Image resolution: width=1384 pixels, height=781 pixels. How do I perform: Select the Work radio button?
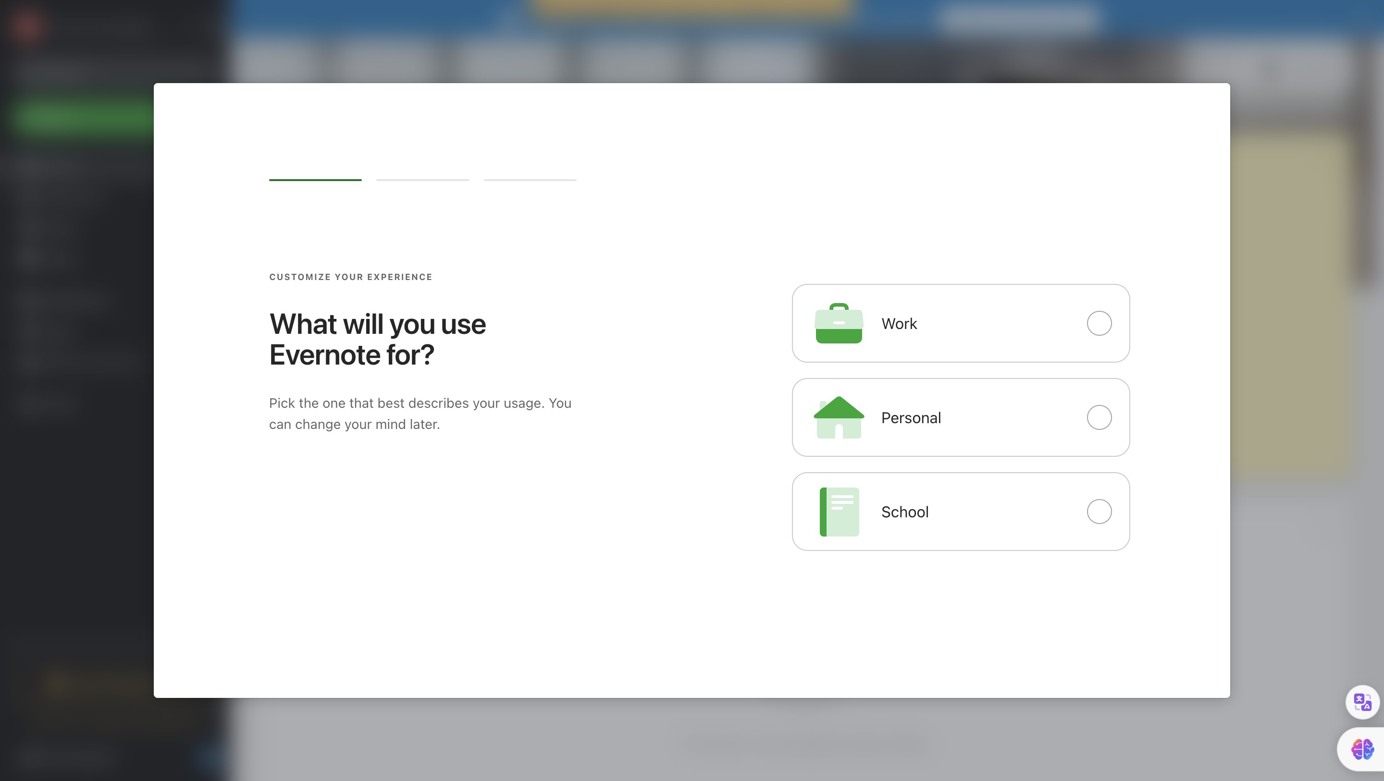[x=1099, y=323]
